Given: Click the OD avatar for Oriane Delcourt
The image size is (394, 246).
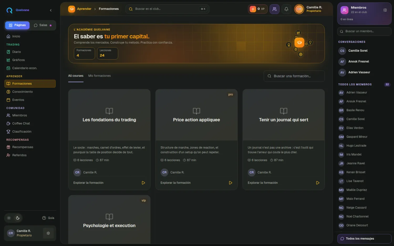Looking at the screenshot, I should click(x=341, y=226).
